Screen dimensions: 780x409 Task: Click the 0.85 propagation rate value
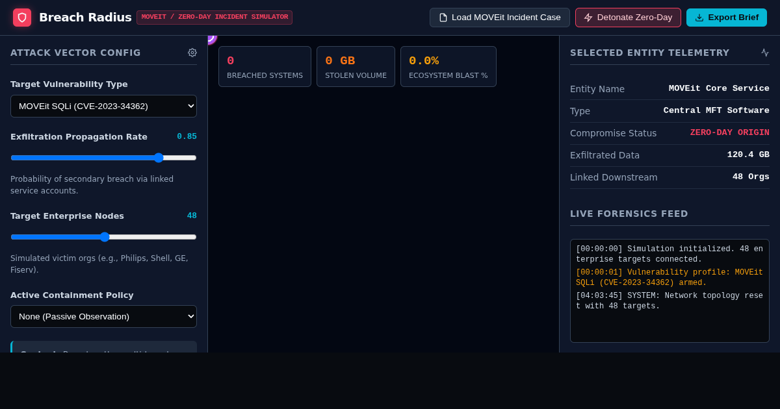[x=187, y=136]
